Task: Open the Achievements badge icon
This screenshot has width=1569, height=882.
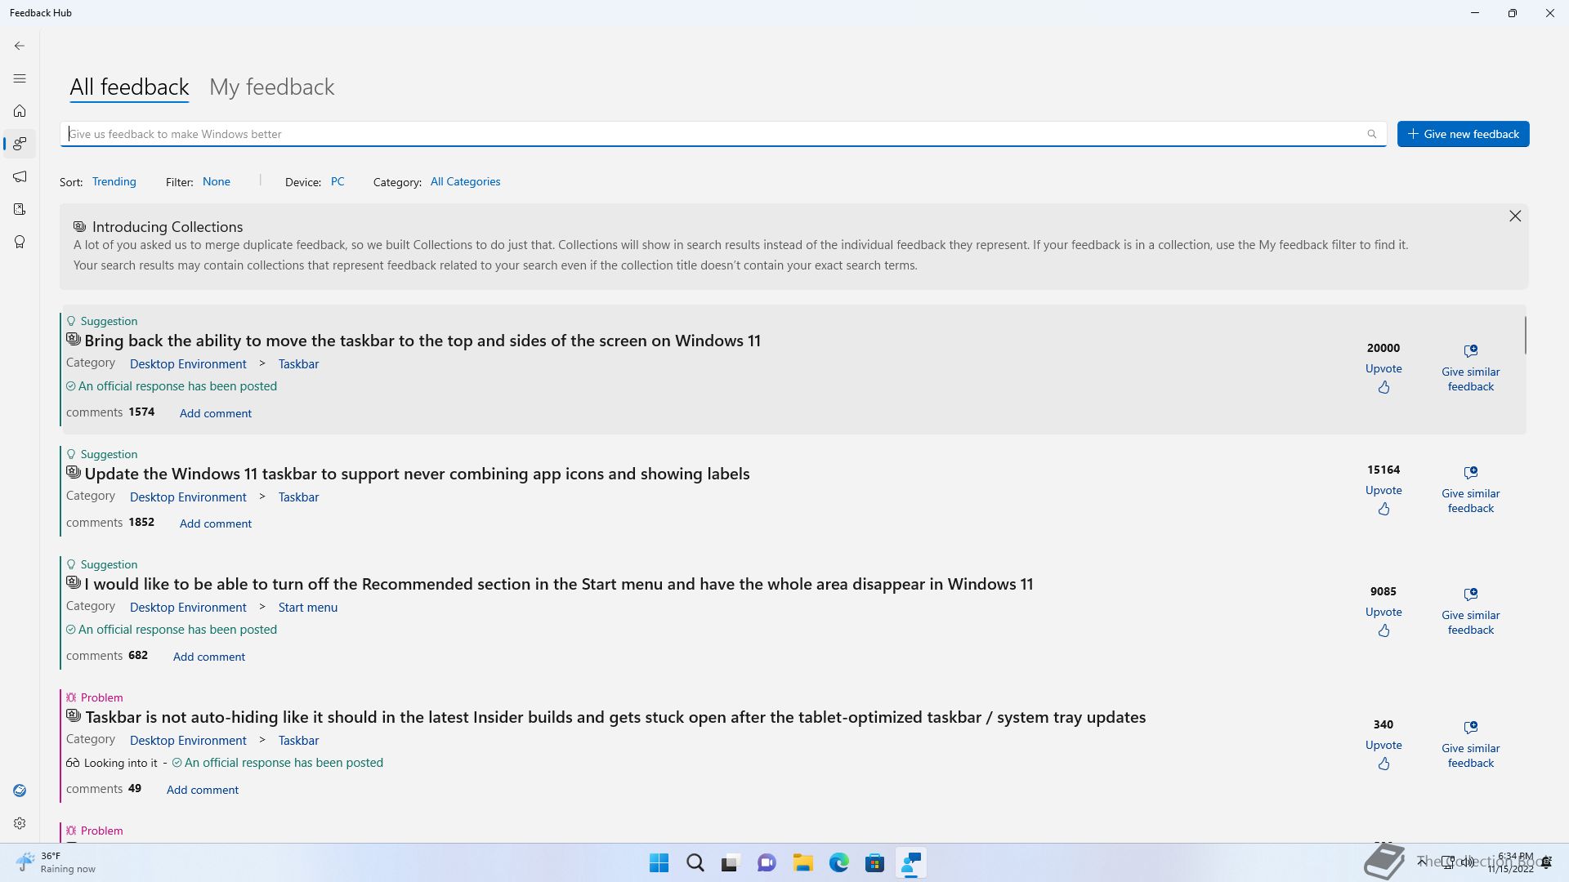Action: (20, 242)
